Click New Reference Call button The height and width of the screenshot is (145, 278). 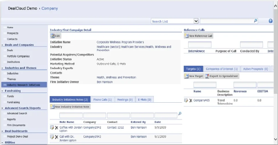click(x=199, y=36)
